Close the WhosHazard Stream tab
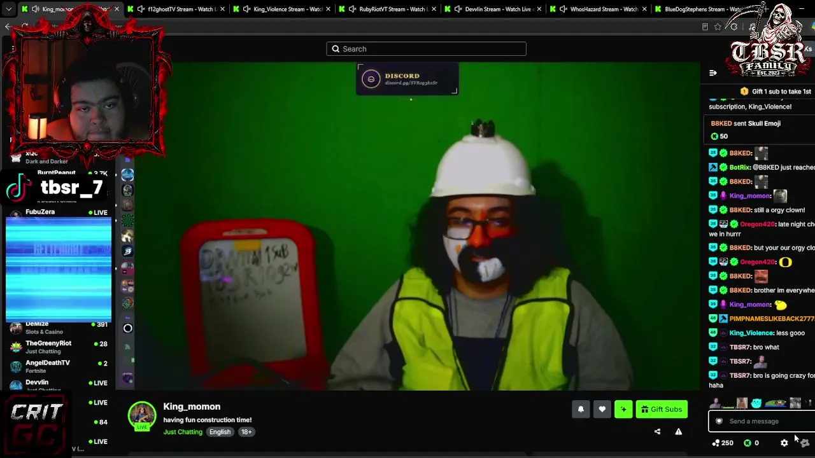 point(645,9)
